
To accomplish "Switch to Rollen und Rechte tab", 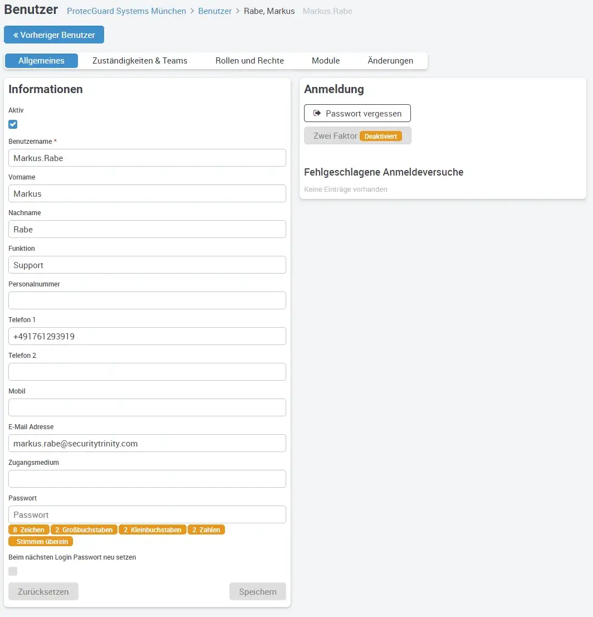I will coord(249,61).
